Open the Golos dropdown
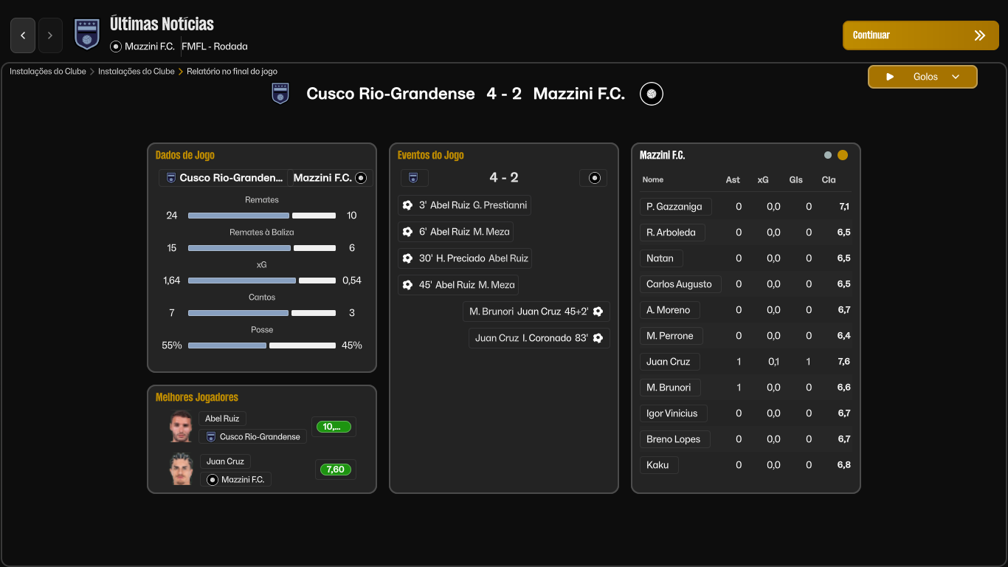 pyautogui.click(x=922, y=77)
